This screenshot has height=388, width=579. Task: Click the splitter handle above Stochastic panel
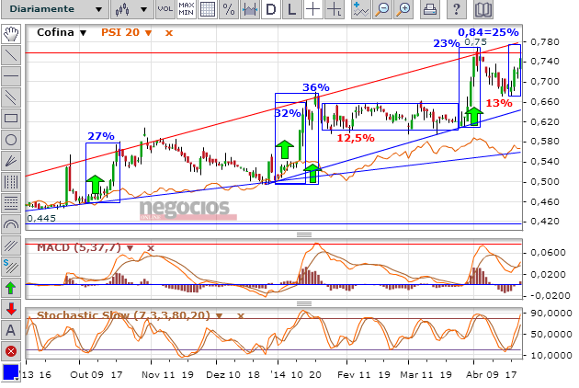click(304, 303)
